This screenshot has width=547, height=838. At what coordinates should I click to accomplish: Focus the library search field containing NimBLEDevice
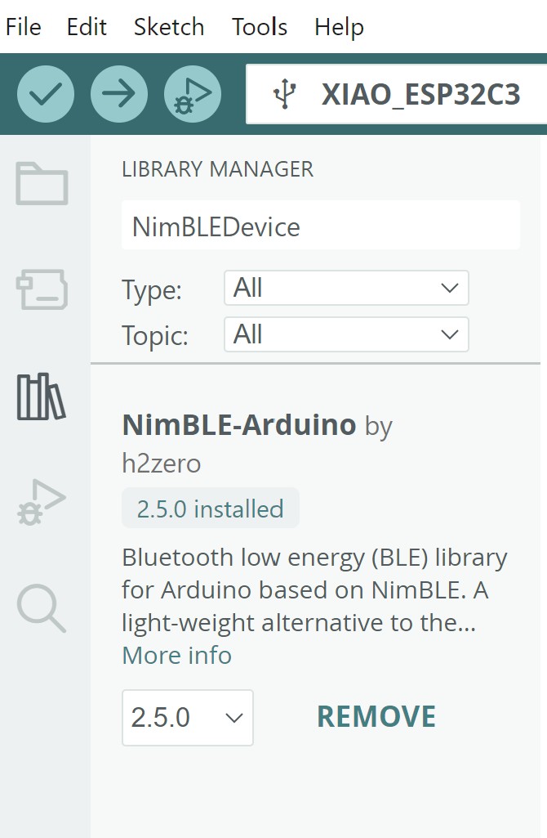[320, 226]
